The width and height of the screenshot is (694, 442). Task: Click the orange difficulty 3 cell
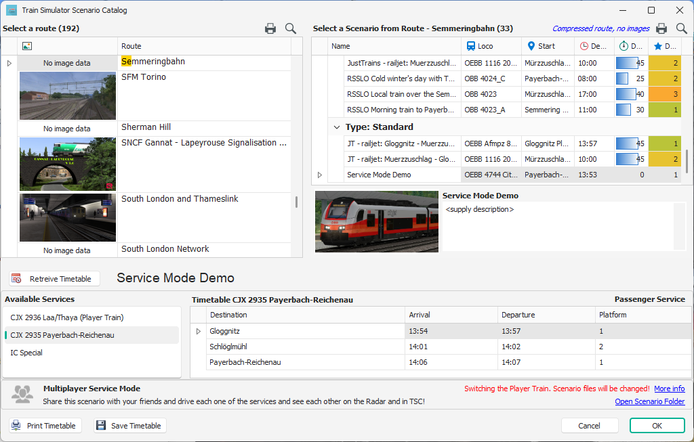[x=665, y=94]
